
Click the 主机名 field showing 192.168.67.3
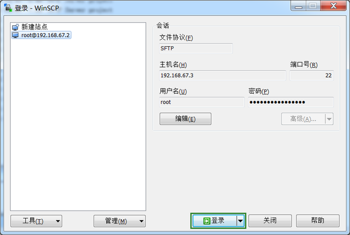tap(222, 75)
